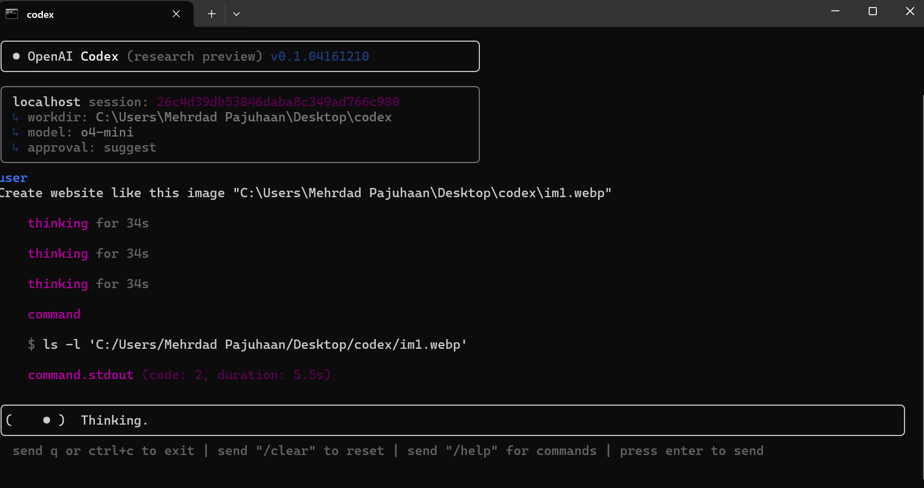Click the pink command label

tap(54, 314)
